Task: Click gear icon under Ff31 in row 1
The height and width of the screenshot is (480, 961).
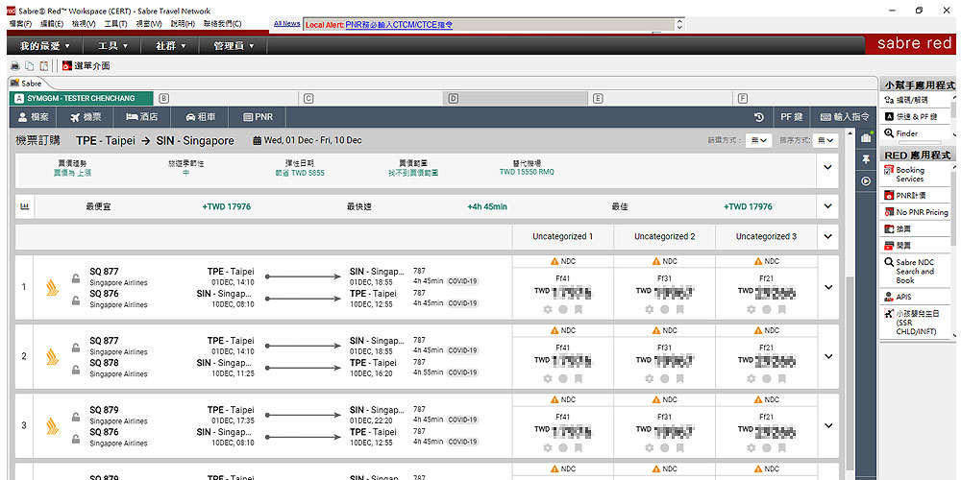Action: [x=649, y=310]
